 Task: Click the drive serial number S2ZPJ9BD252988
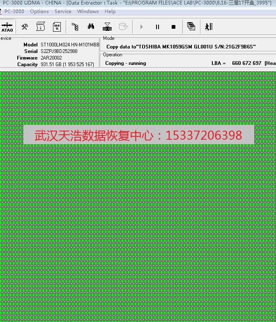[59, 51]
